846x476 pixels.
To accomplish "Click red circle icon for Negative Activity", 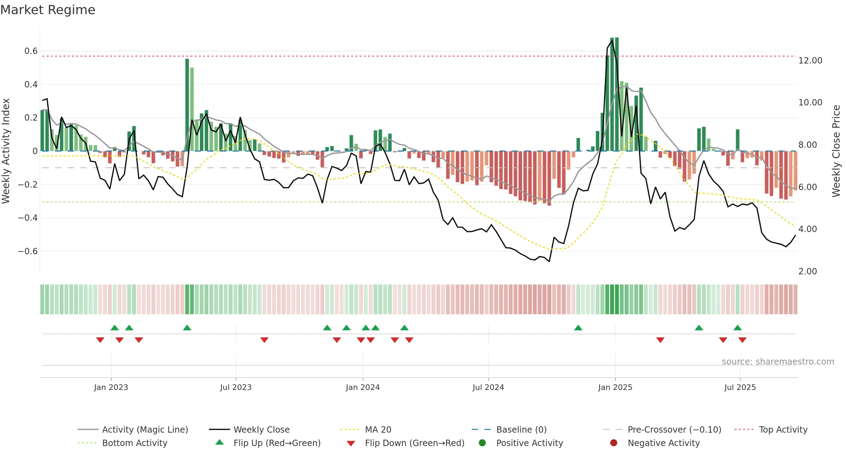I will point(614,443).
